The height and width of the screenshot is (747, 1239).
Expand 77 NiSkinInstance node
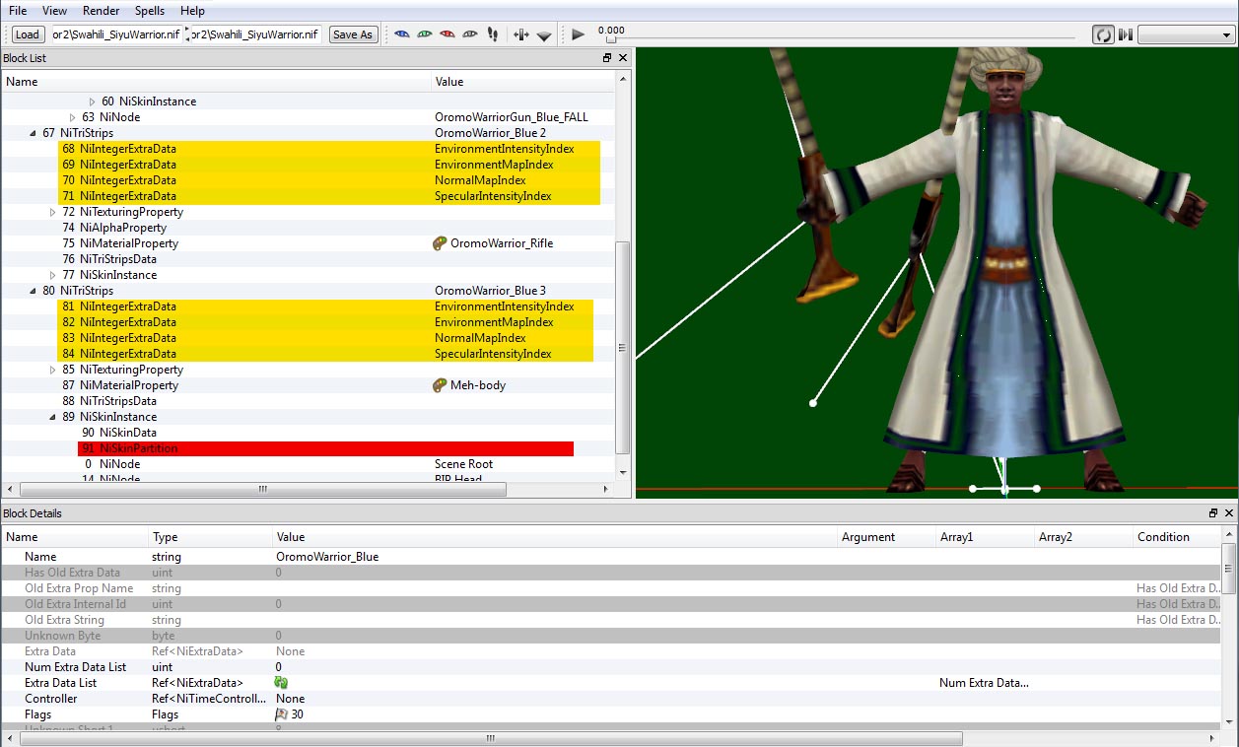53,275
